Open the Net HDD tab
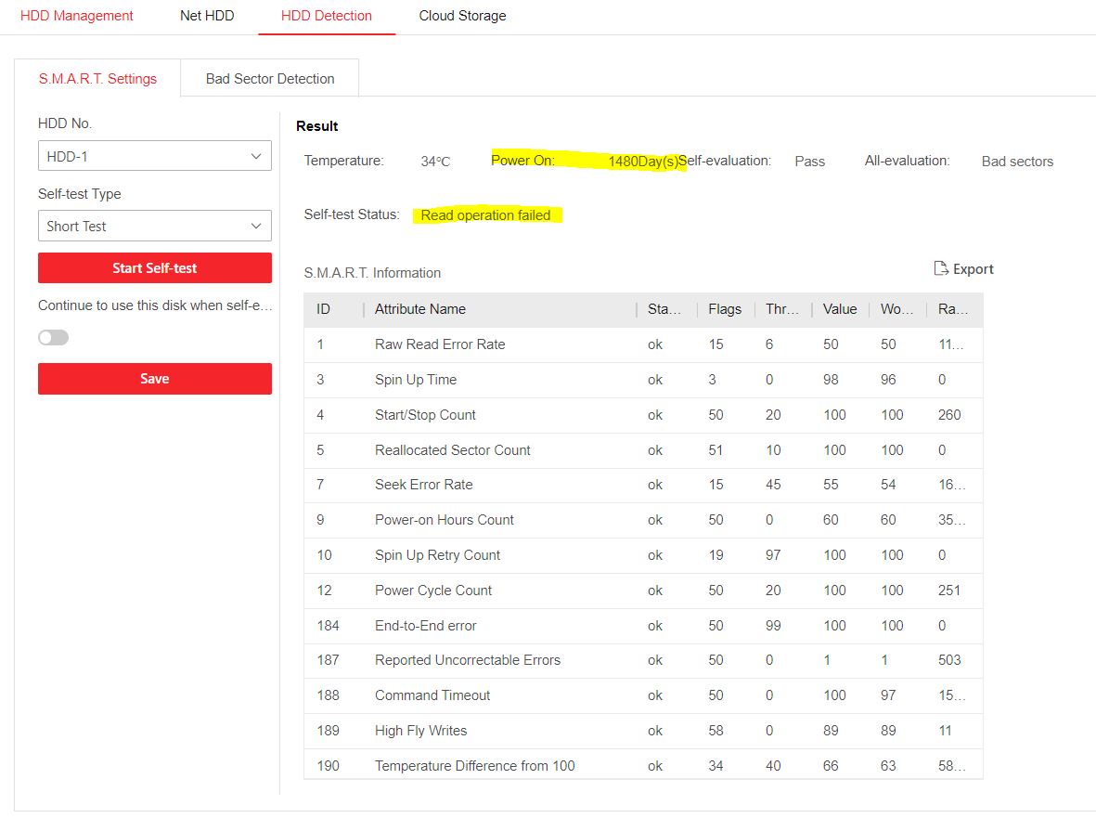 click(207, 16)
